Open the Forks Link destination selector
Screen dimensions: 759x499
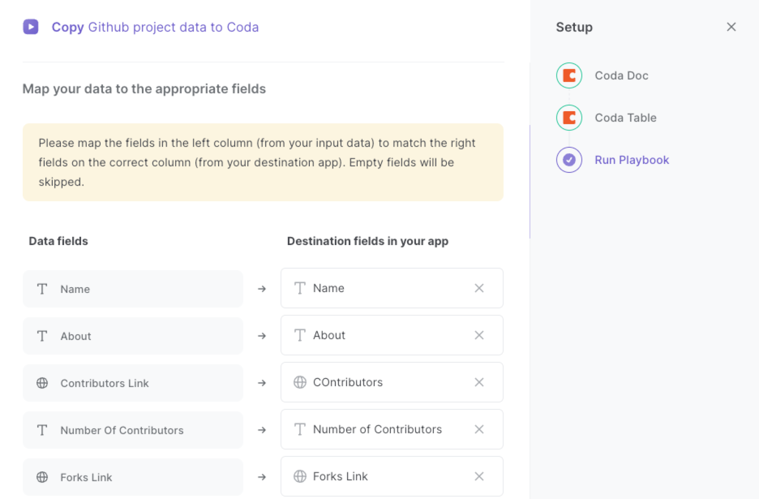(x=392, y=476)
